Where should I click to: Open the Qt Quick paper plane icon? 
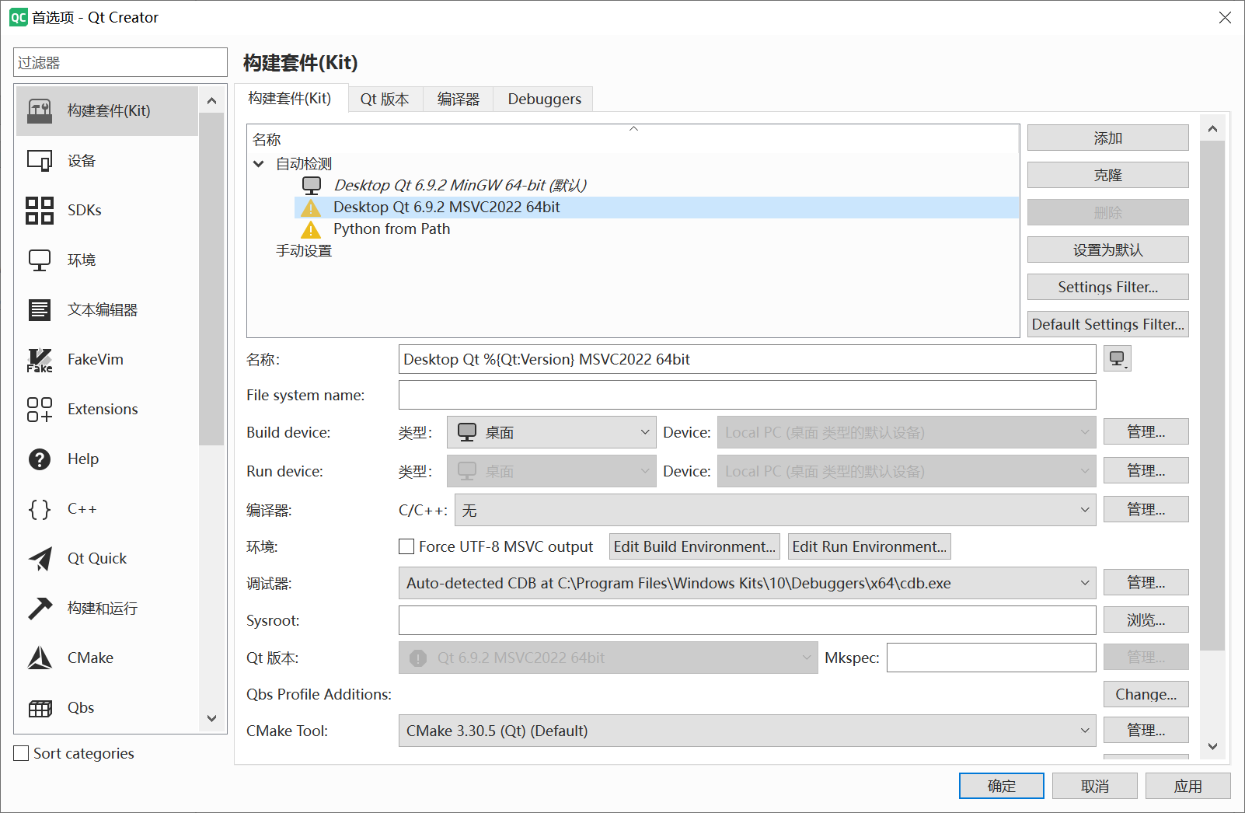(40, 559)
